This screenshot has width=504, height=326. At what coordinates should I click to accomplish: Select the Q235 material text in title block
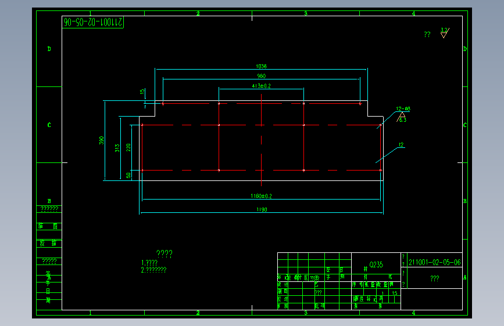coord(376,265)
